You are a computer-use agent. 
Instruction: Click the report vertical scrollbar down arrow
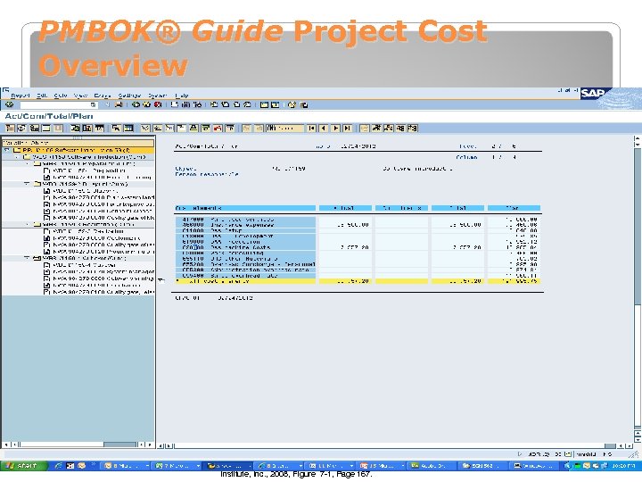(637, 439)
